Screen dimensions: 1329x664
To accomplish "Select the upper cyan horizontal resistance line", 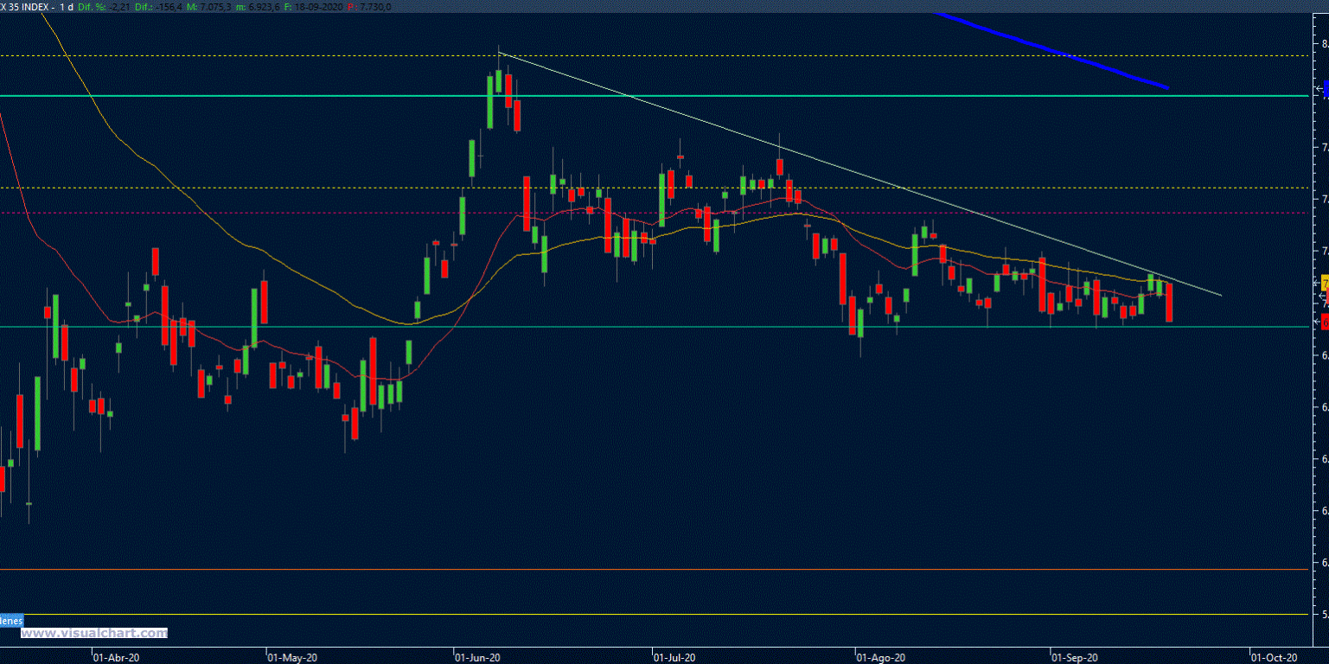I will point(259,95).
